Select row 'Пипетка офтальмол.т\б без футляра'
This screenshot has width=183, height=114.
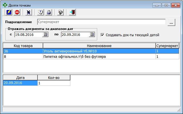91,56
